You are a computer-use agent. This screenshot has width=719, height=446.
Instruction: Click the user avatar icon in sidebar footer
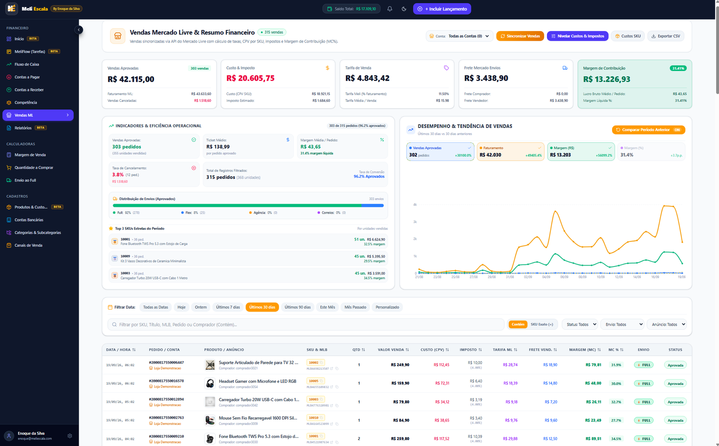[9, 436]
